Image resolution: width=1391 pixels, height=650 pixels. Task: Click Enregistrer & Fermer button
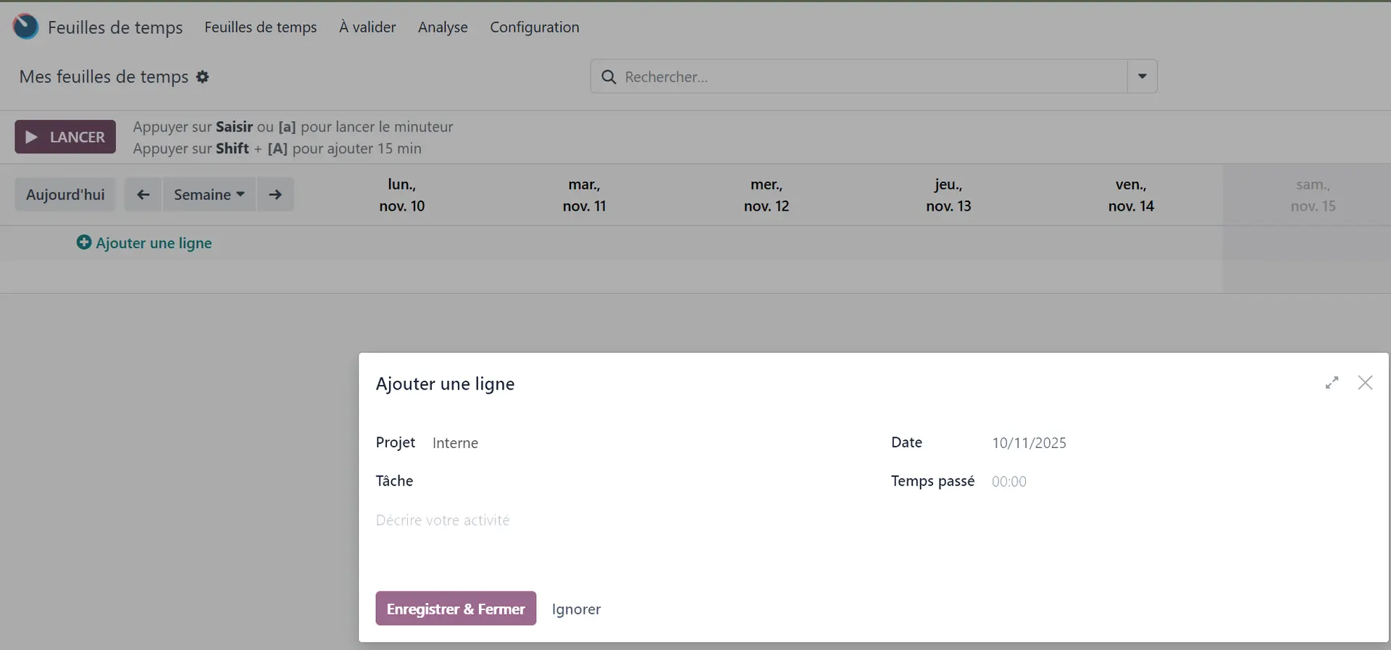point(456,609)
